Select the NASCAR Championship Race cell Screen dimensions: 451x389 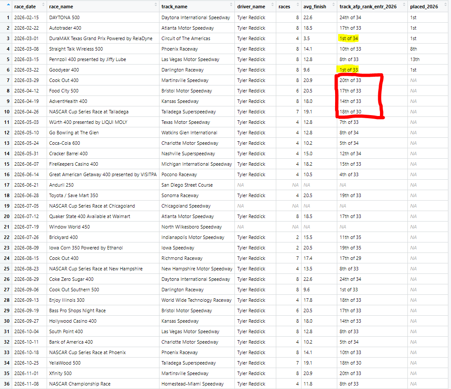pyautogui.click(x=103, y=383)
